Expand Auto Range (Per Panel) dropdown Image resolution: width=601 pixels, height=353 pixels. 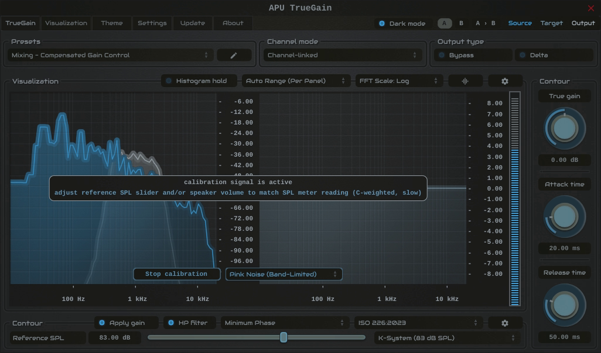click(x=296, y=81)
